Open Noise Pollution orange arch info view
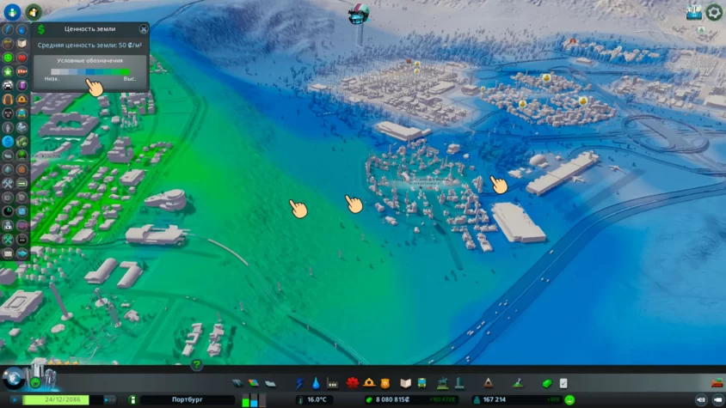The height and width of the screenshot is (408, 726). (8, 100)
